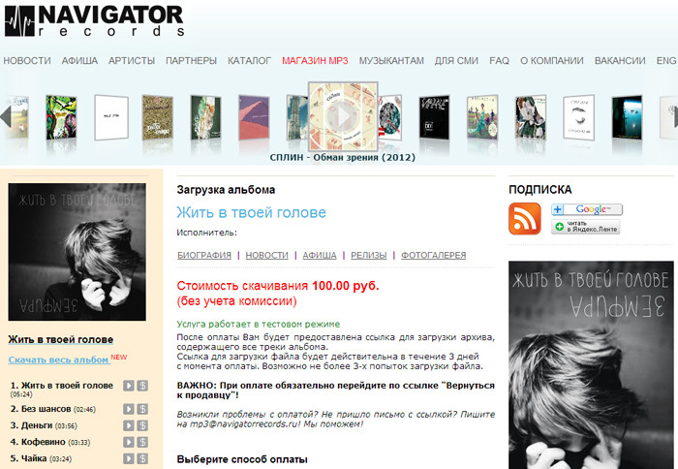Click the Navigator Records logo

tap(94, 20)
